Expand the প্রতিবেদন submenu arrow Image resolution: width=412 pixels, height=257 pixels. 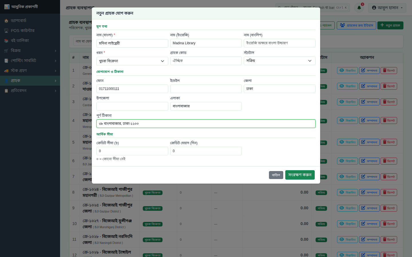click(x=56, y=91)
